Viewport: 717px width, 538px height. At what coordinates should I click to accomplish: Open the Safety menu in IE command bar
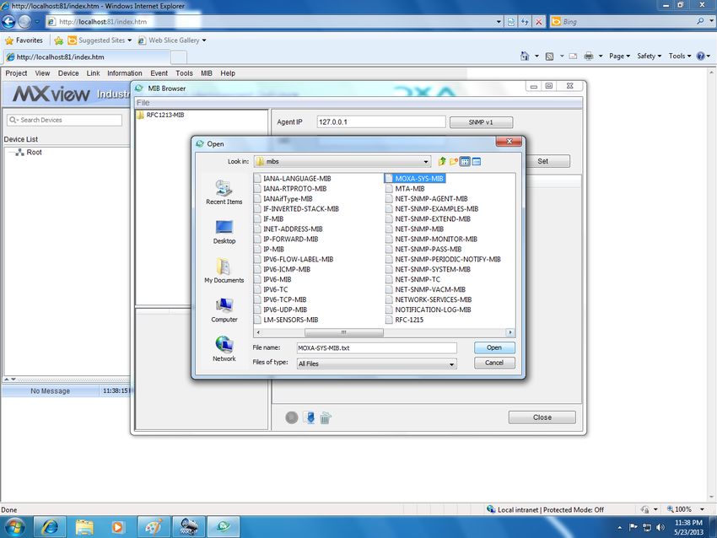tap(649, 56)
